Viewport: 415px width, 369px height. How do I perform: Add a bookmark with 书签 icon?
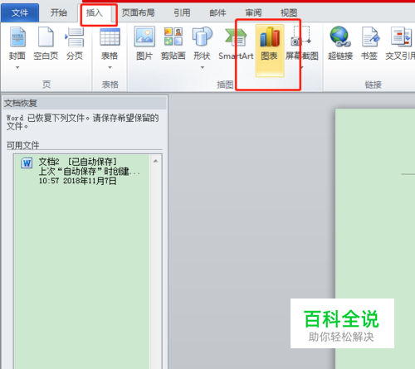click(x=370, y=36)
